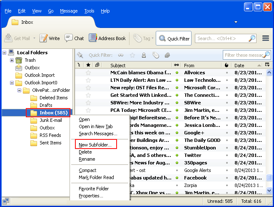This screenshot has height=207, width=274.
Task: Click the message list scrollbar up arrow
Action: pos(269,72)
